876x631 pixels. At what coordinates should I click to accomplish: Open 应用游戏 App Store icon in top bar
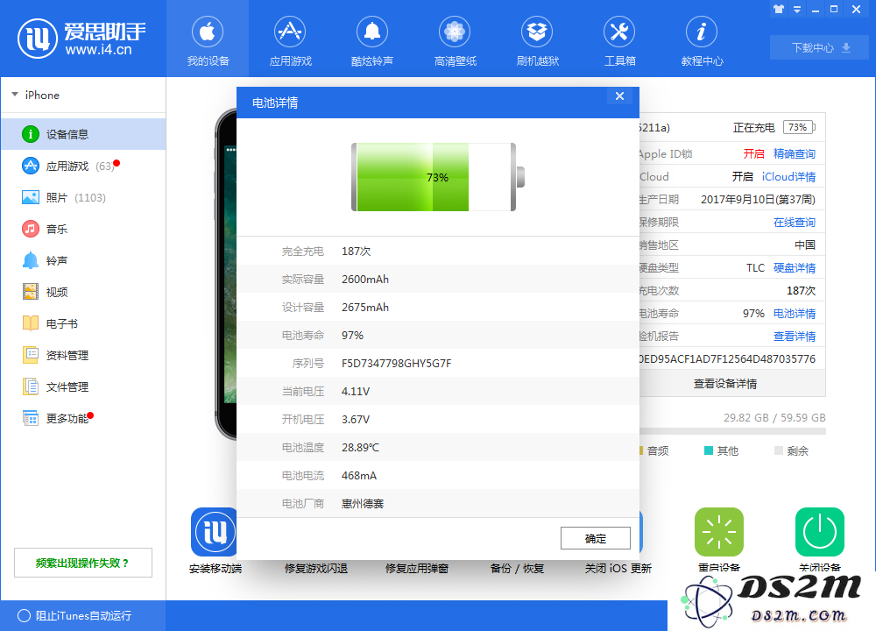coord(290,32)
